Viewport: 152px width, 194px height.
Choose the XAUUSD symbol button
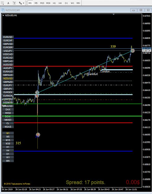click(x=8, y=106)
